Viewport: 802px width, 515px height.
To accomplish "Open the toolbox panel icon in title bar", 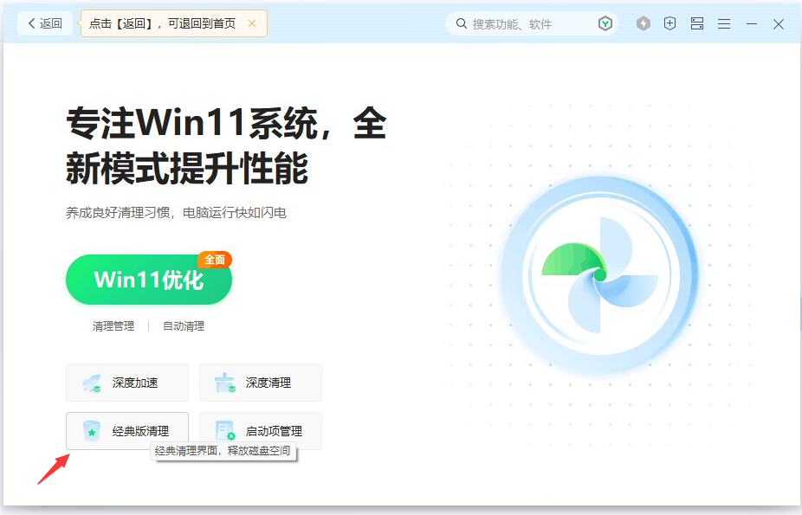I will [x=697, y=23].
